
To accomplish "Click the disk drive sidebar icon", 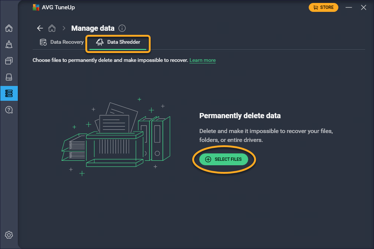I will (9, 77).
